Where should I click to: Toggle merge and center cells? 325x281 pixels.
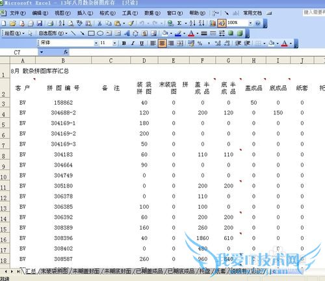[x=180, y=43]
